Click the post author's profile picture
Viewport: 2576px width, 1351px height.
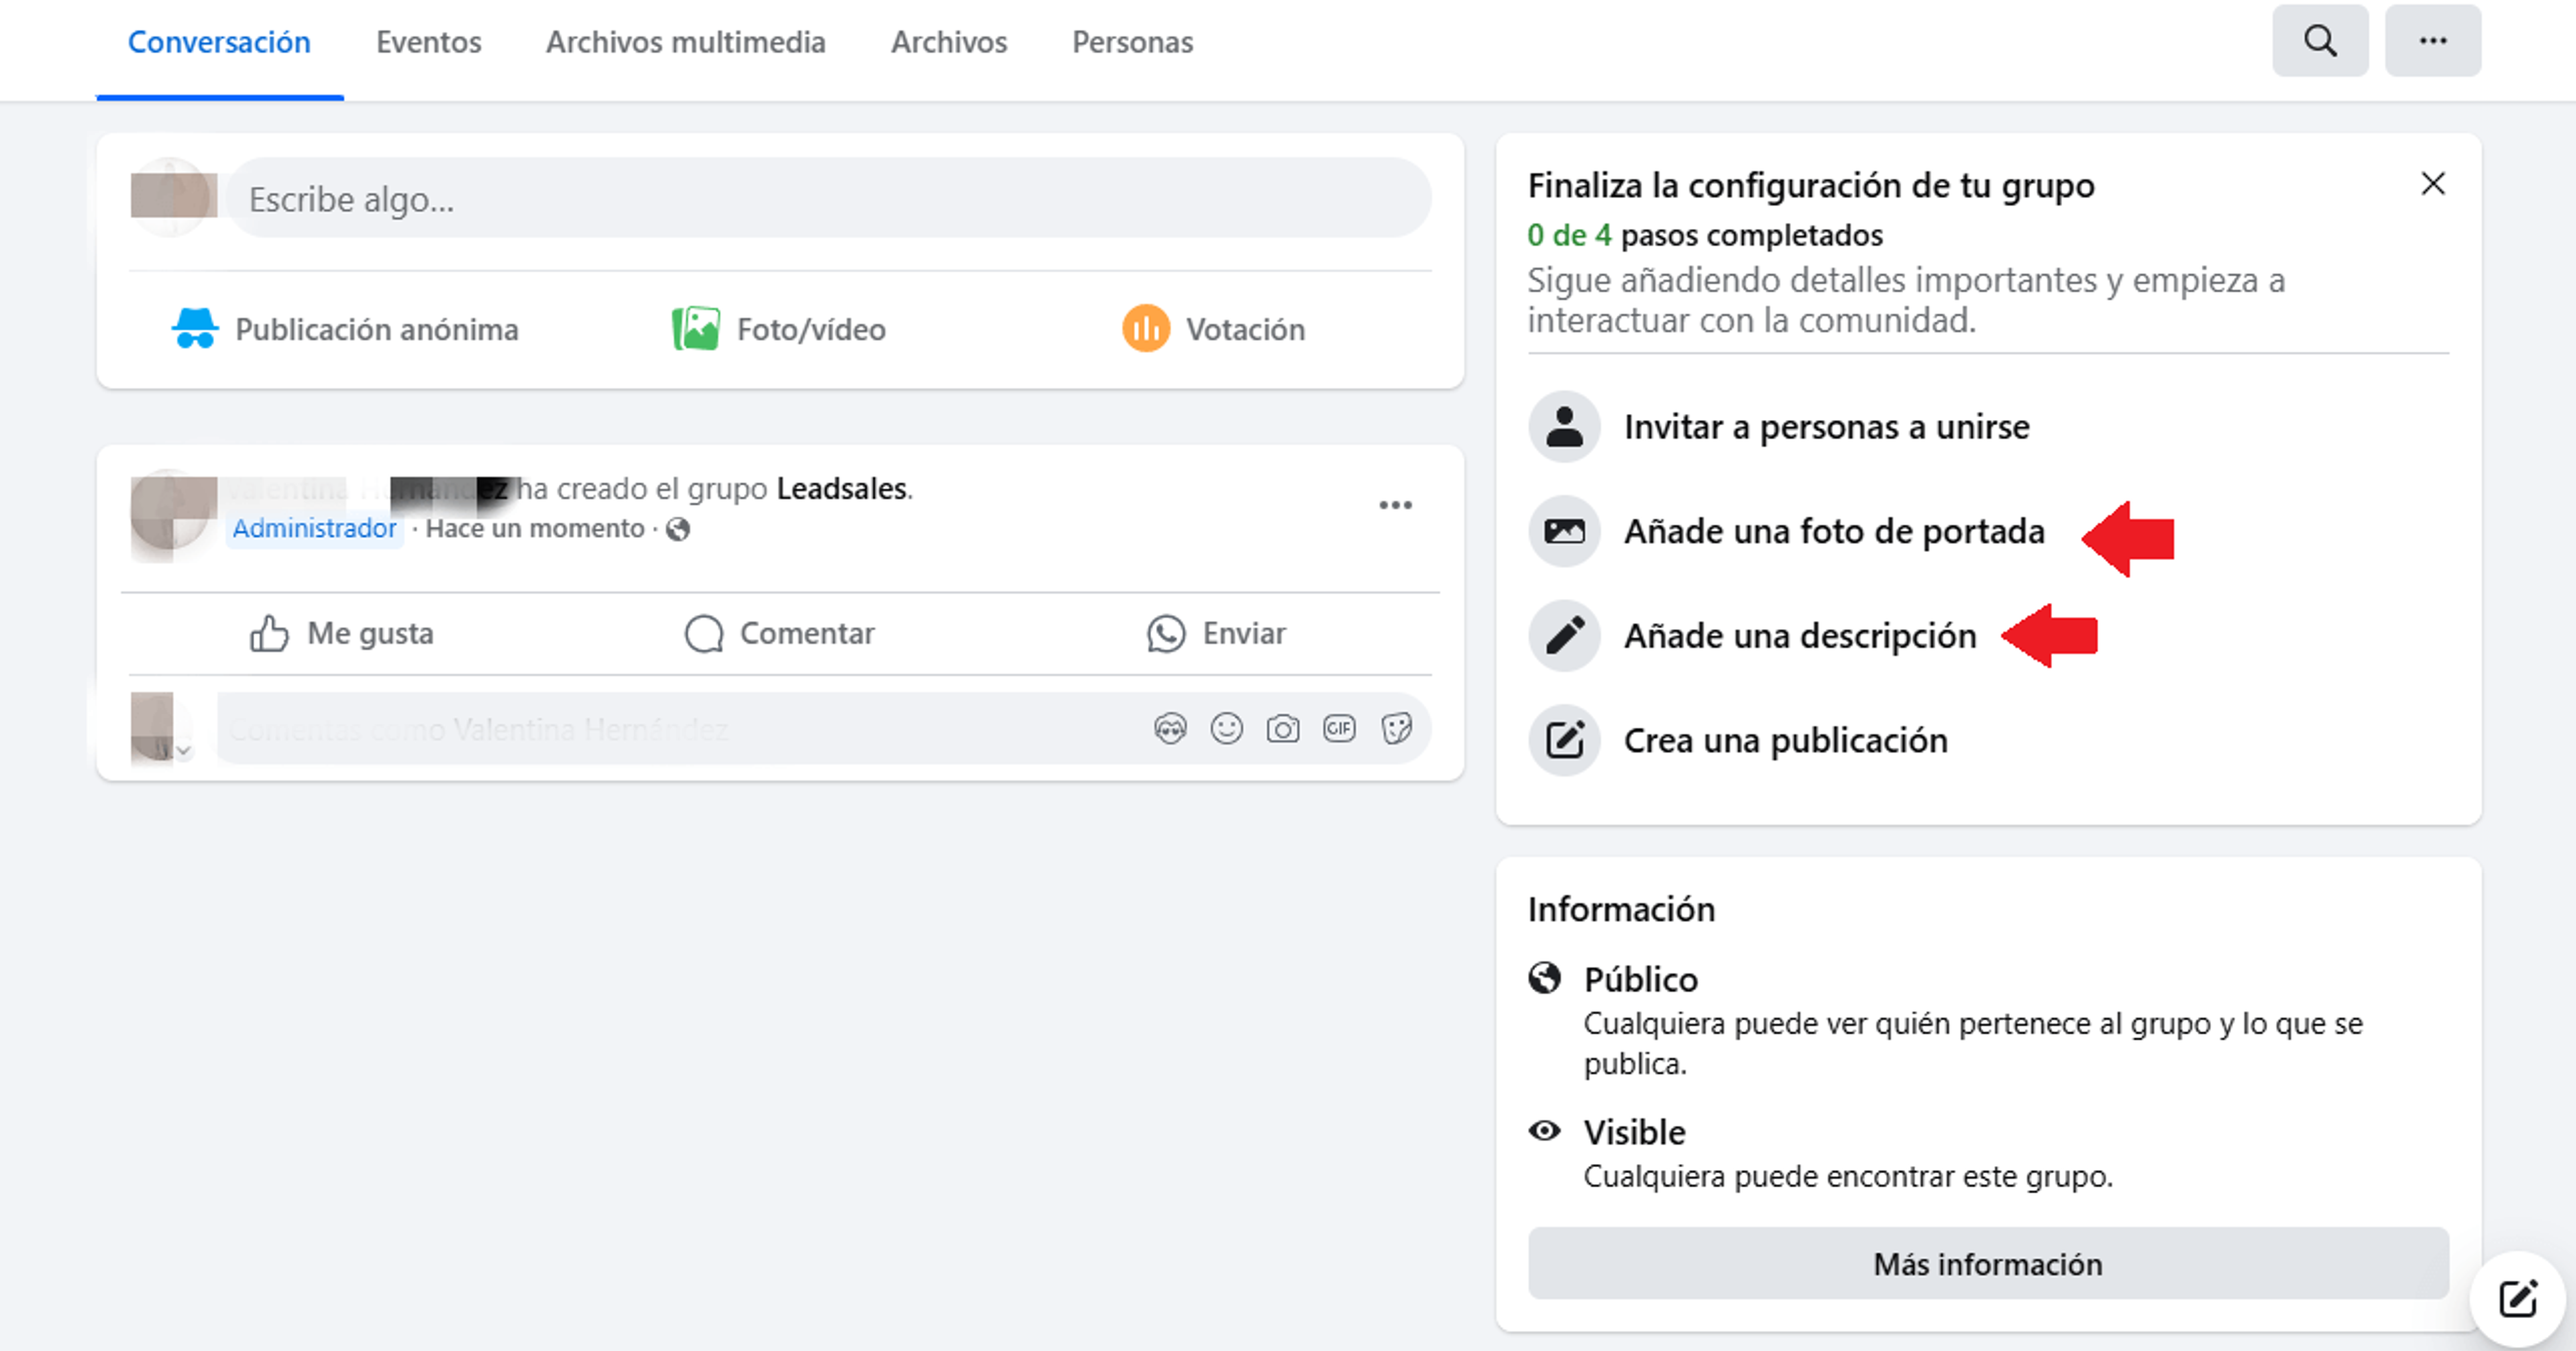click(x=172, y=511)
